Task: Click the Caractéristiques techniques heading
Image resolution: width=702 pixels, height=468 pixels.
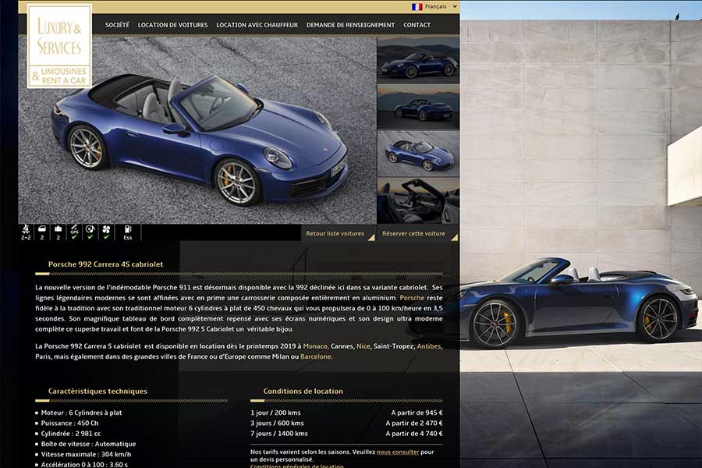Action: pos(97,391)
